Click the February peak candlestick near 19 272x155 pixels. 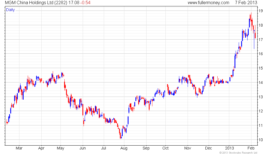251,20
